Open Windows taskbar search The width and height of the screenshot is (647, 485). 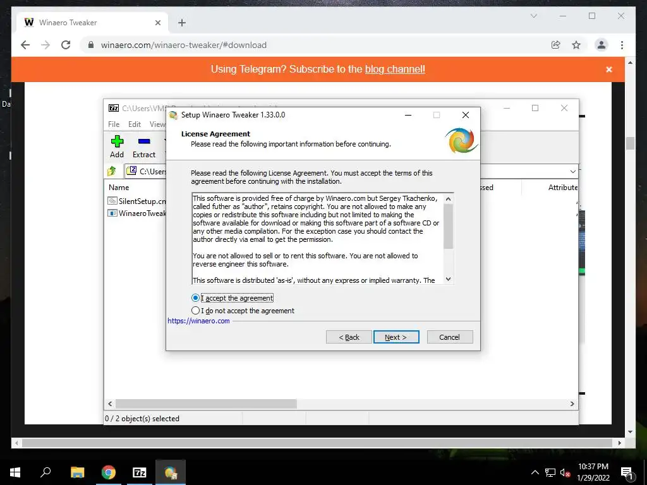pos(45,472)
